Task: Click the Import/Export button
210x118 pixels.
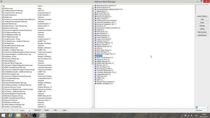Action: click(202, 35)
